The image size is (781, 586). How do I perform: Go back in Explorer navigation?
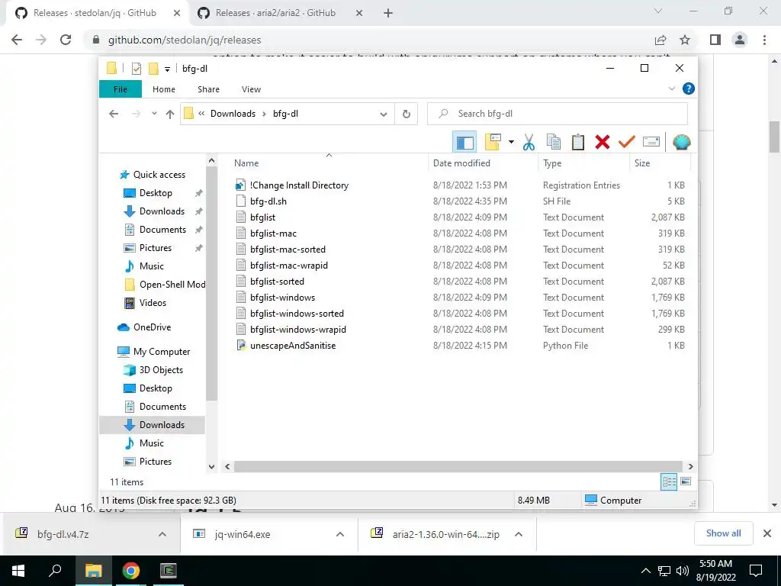pos(114,114)
